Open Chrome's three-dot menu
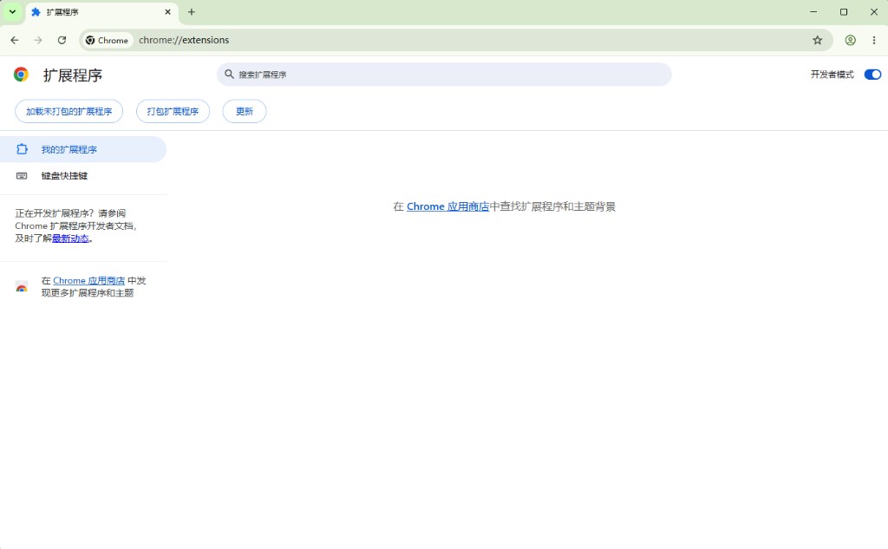Screen dimensions: 888x549 point(874,40)
